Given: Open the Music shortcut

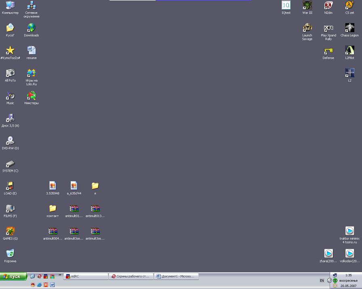Looking at the screenshot, I should (10, 98).
